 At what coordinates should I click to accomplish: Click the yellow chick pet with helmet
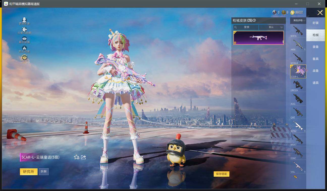176,150
